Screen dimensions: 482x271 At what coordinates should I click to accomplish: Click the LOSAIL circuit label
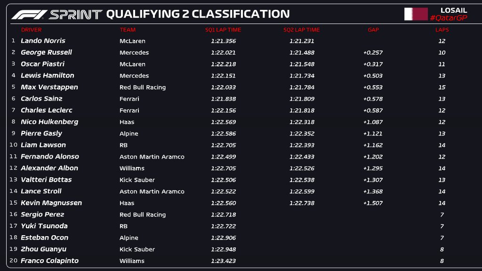pos(453,10)
